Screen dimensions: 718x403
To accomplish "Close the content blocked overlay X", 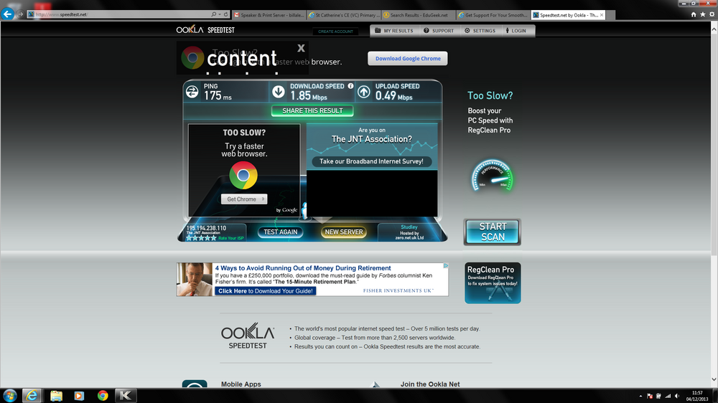I will tap(301, 48).
